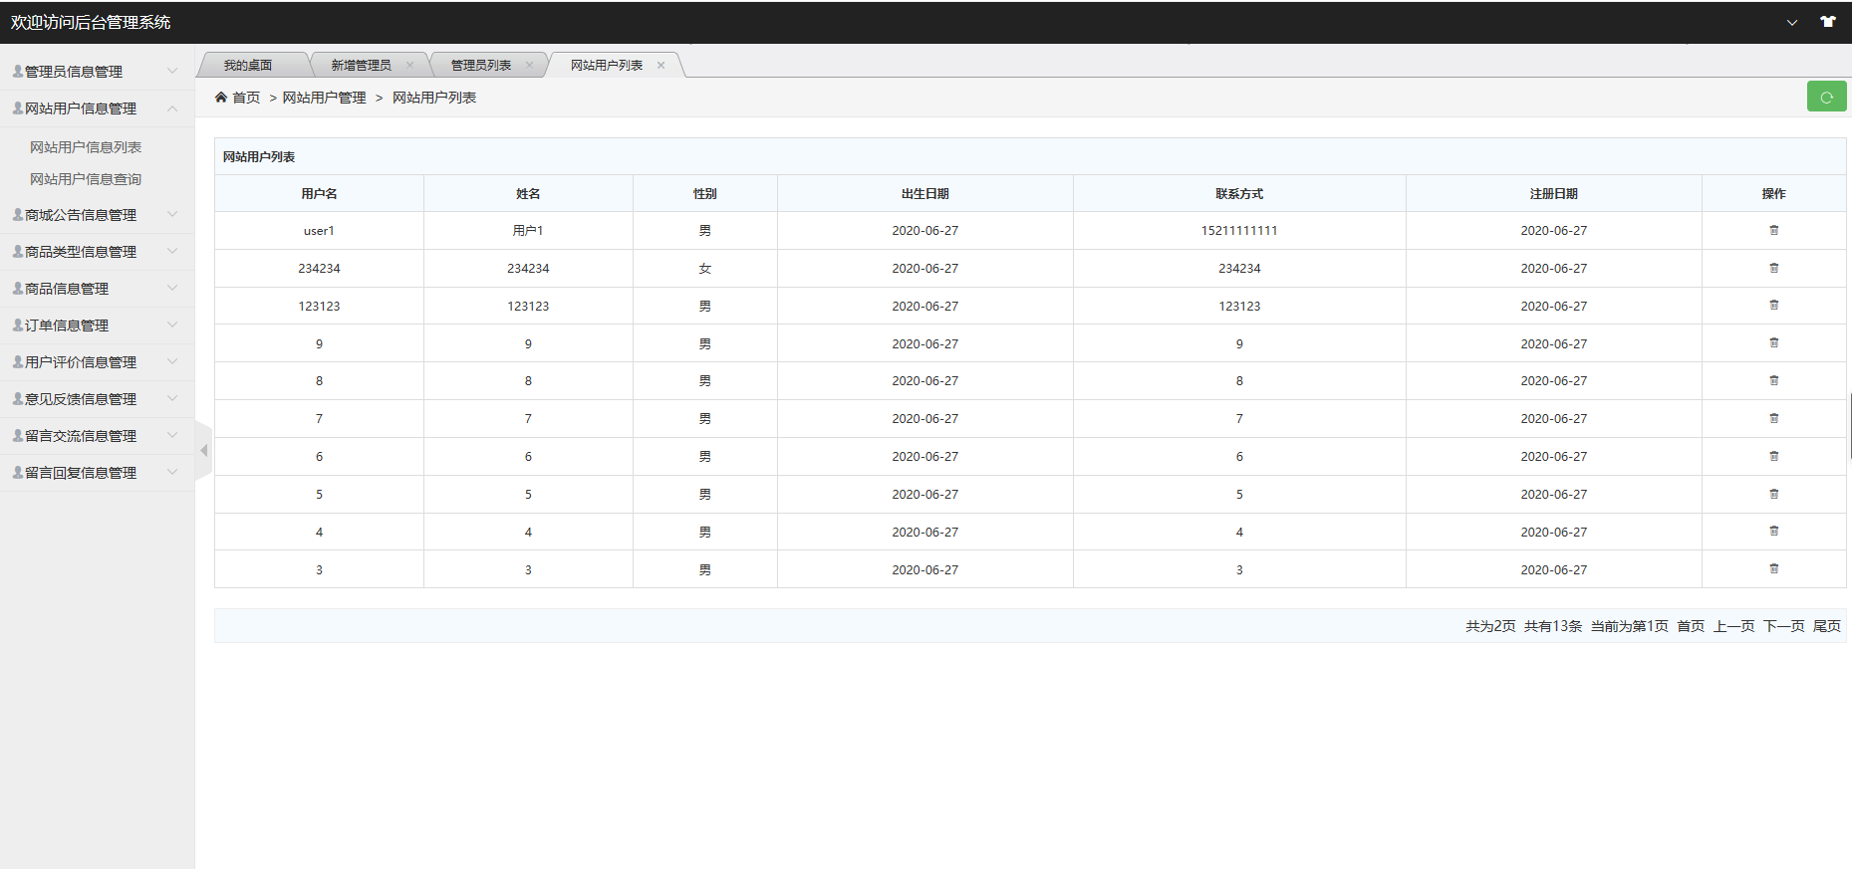The width and height of the screenshot is (1852, 869).
Task: Click the 性别 column header
Action: point(705,194)
